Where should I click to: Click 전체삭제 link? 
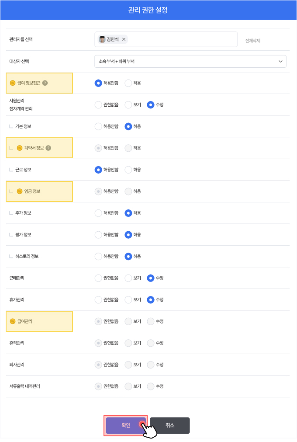click(252, 41)
